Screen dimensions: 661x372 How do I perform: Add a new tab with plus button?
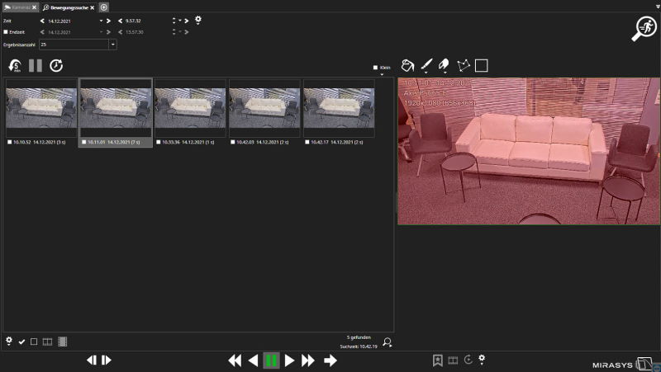[104, 7]
